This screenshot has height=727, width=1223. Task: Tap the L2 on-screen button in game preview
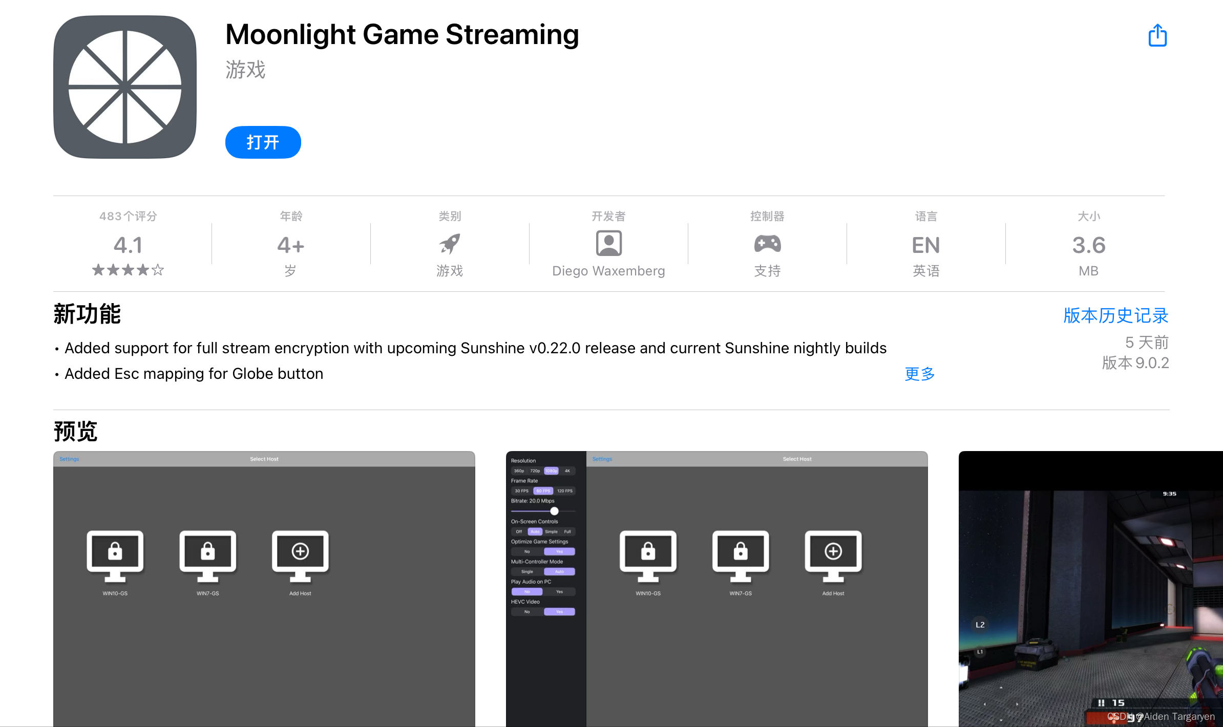(x=980, y=625)
